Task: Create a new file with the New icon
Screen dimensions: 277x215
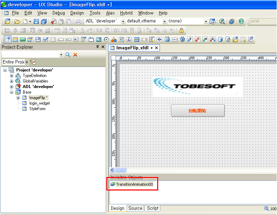Action: [25, 21]
